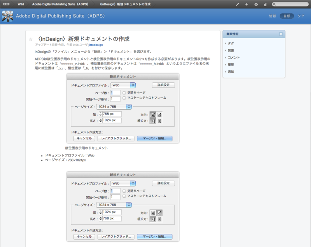311x247 pixels.
Task: Click the ページ数 field in the first dialog
Action: [115, 92]
